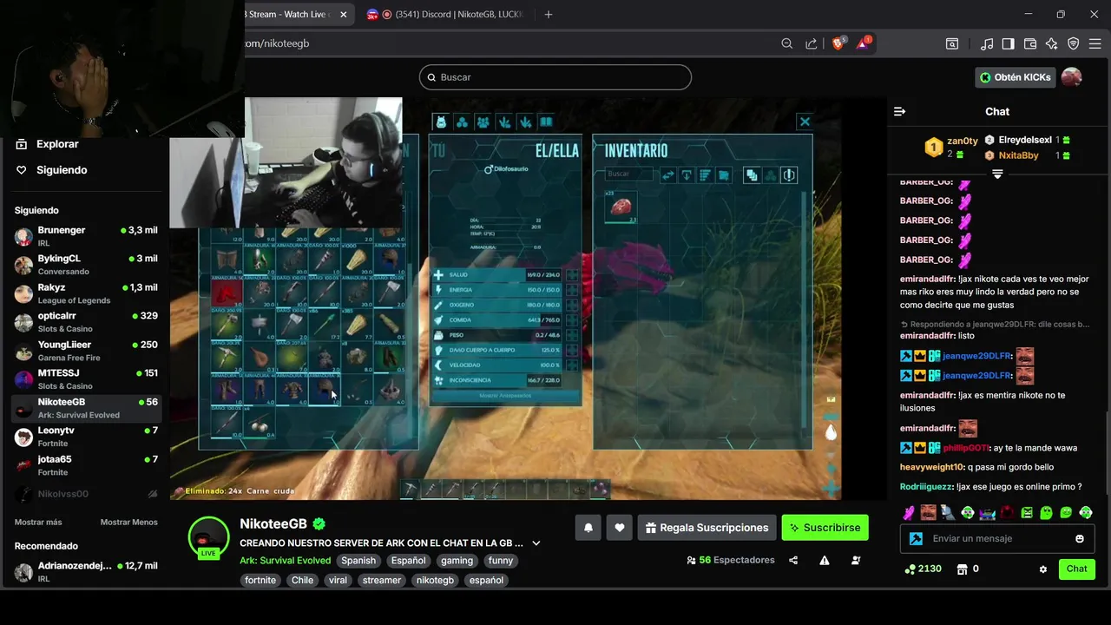This screenshot has width=1111, height=625.
Task: Open MTTESSJ's channel in the sidebar
Action: 86,379
